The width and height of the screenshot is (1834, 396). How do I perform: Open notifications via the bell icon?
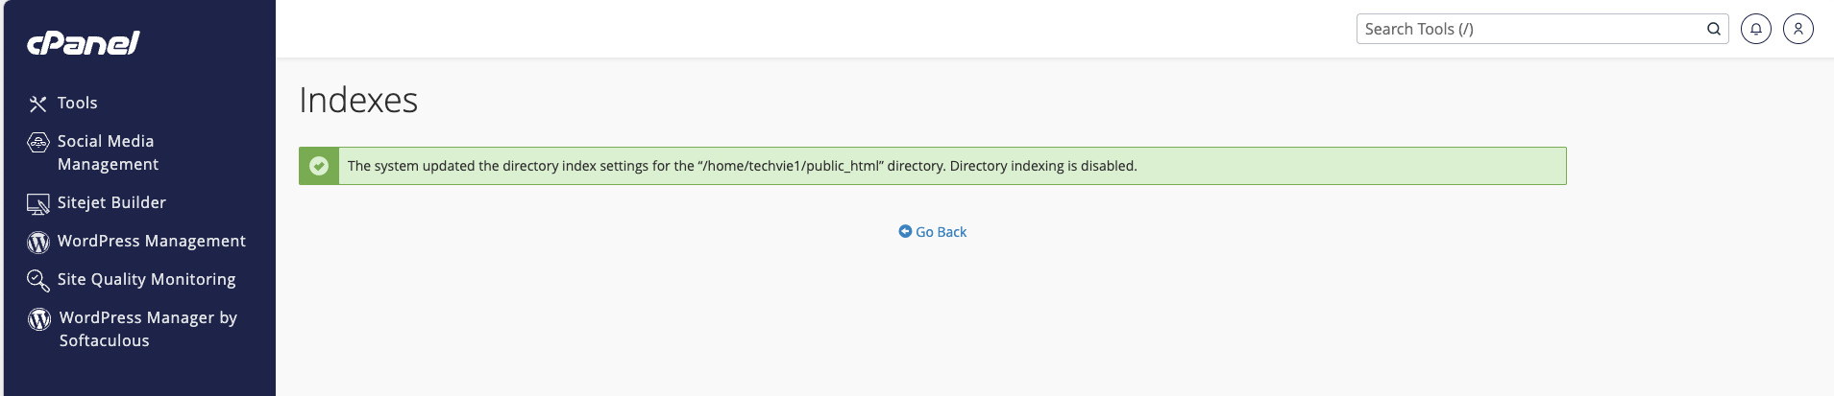(1755, 29)
